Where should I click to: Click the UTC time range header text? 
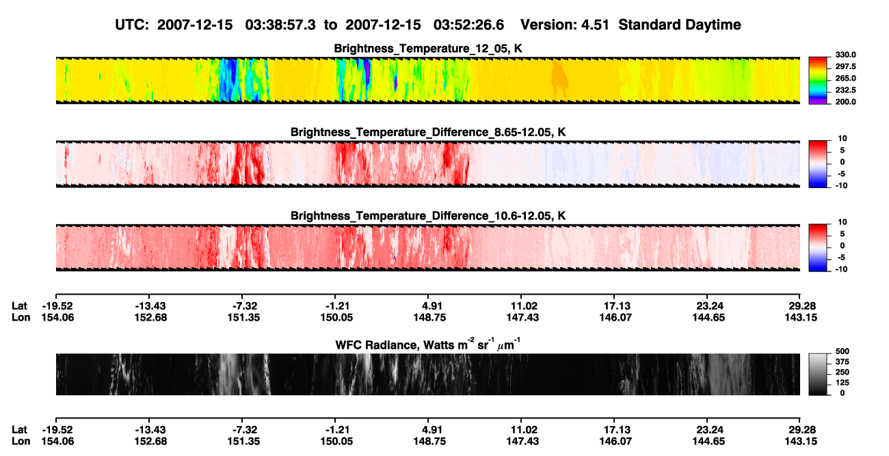(x=310, y=25)
